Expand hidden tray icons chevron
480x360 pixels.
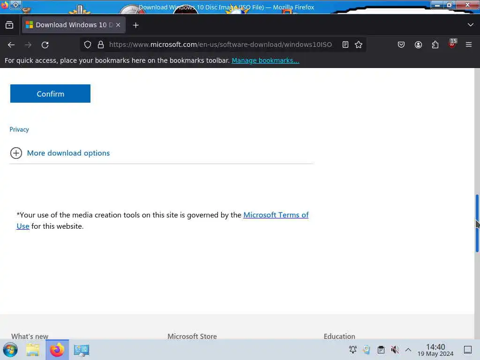[408, 350]
